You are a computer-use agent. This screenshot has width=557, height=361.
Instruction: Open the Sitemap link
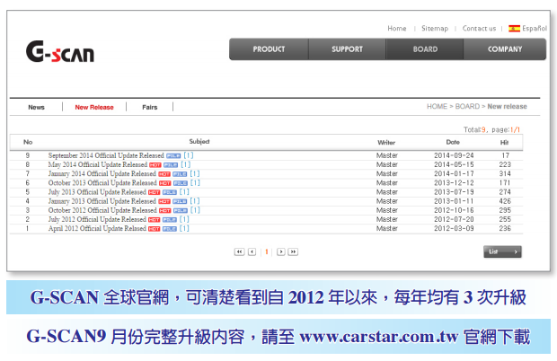click(435, 29)
